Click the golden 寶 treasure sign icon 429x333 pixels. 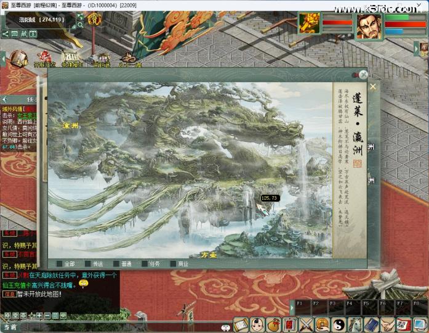click(x=94, y=18)
